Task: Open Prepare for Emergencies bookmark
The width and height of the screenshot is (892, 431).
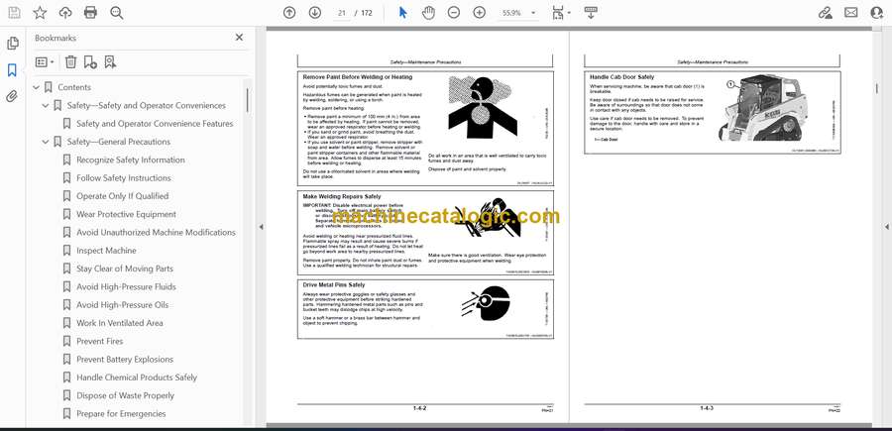Action: coord(121,414)
